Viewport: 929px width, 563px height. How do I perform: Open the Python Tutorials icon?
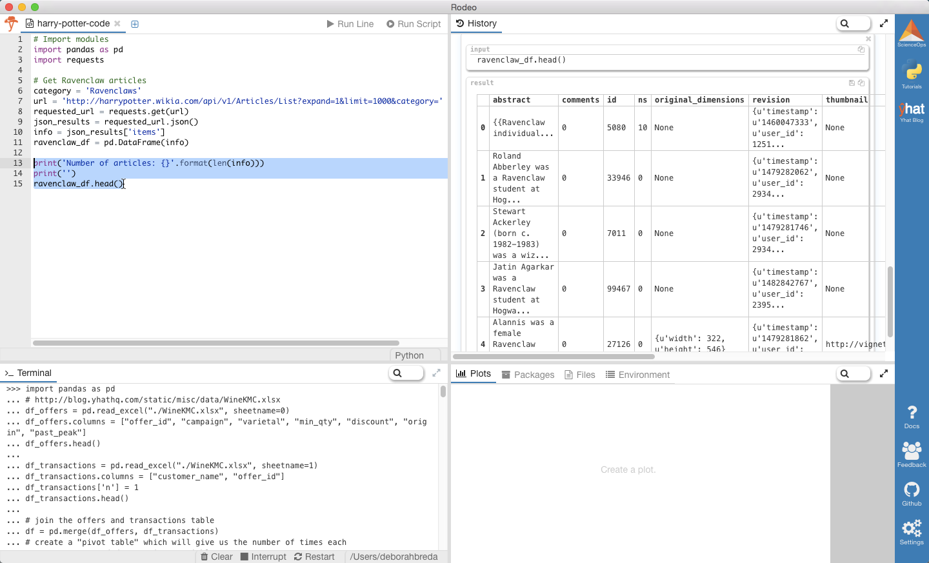(x=912, y=74)
